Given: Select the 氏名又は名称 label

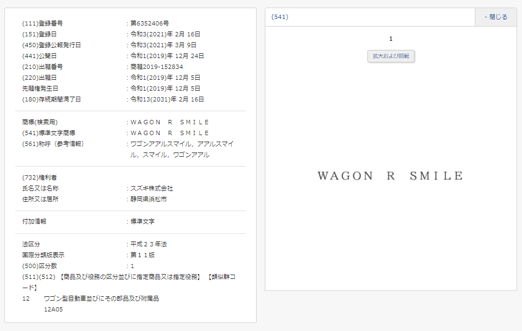Looking at the screenshot, I should click(x=40, y=188).
